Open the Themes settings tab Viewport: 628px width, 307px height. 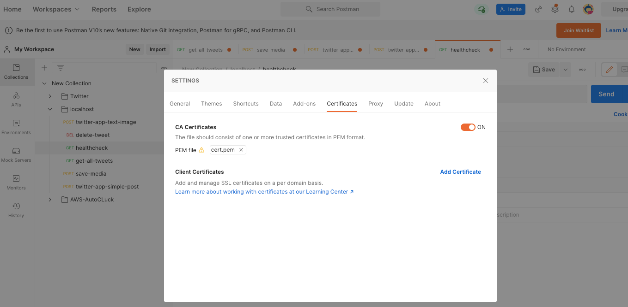point(212,104)
